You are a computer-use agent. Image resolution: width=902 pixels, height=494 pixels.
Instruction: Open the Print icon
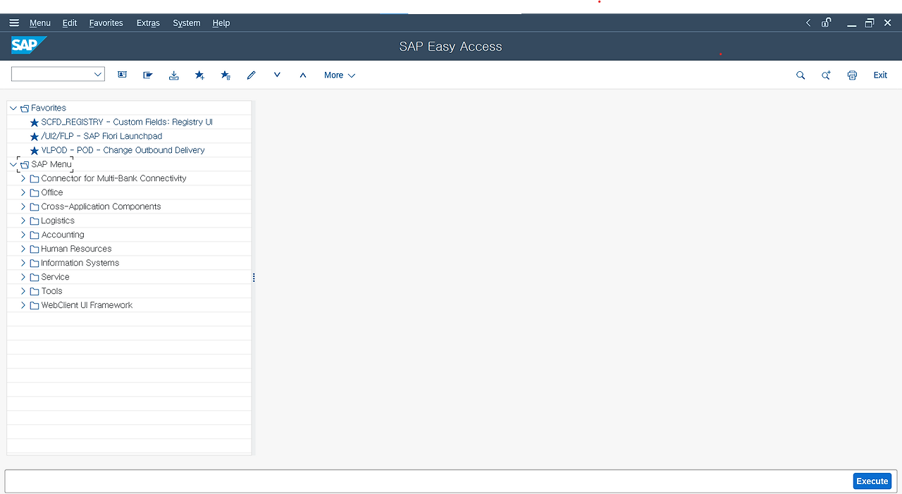tap(852, 75)
